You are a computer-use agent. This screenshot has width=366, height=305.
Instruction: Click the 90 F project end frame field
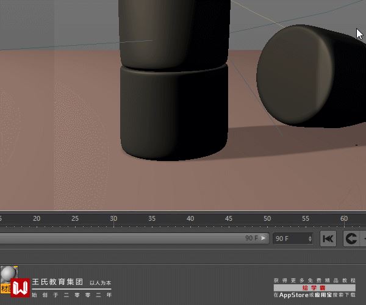[x=293, y=239]
